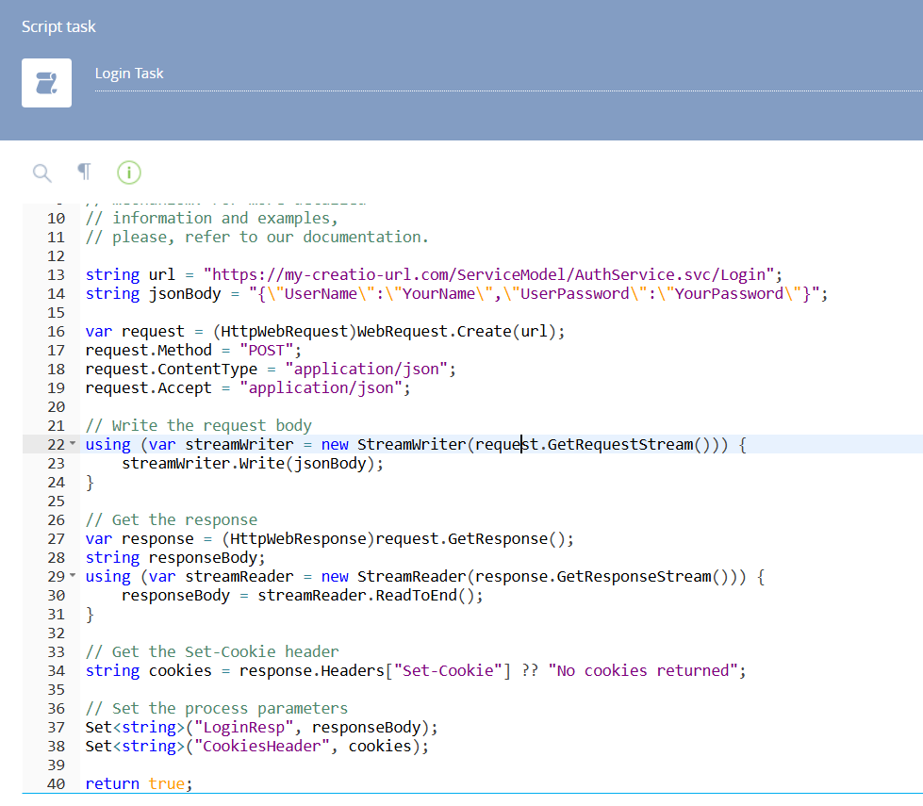Click comment 'please, refer to our documentation.'
The height and width of the screenshot is (806, 923).
pos(271,238)
